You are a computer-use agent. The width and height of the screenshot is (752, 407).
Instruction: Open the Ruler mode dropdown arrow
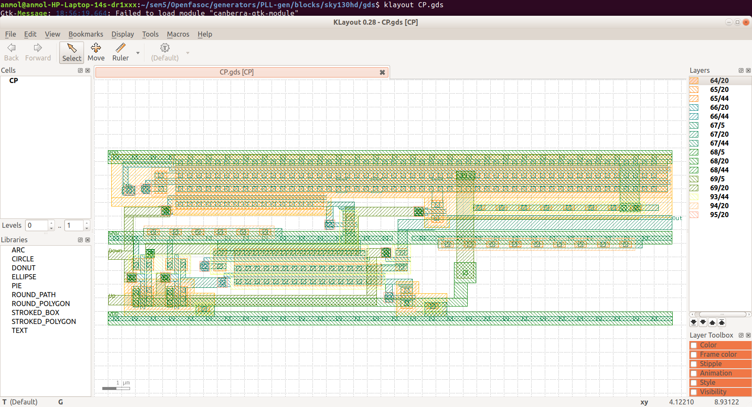click(137, 52)
